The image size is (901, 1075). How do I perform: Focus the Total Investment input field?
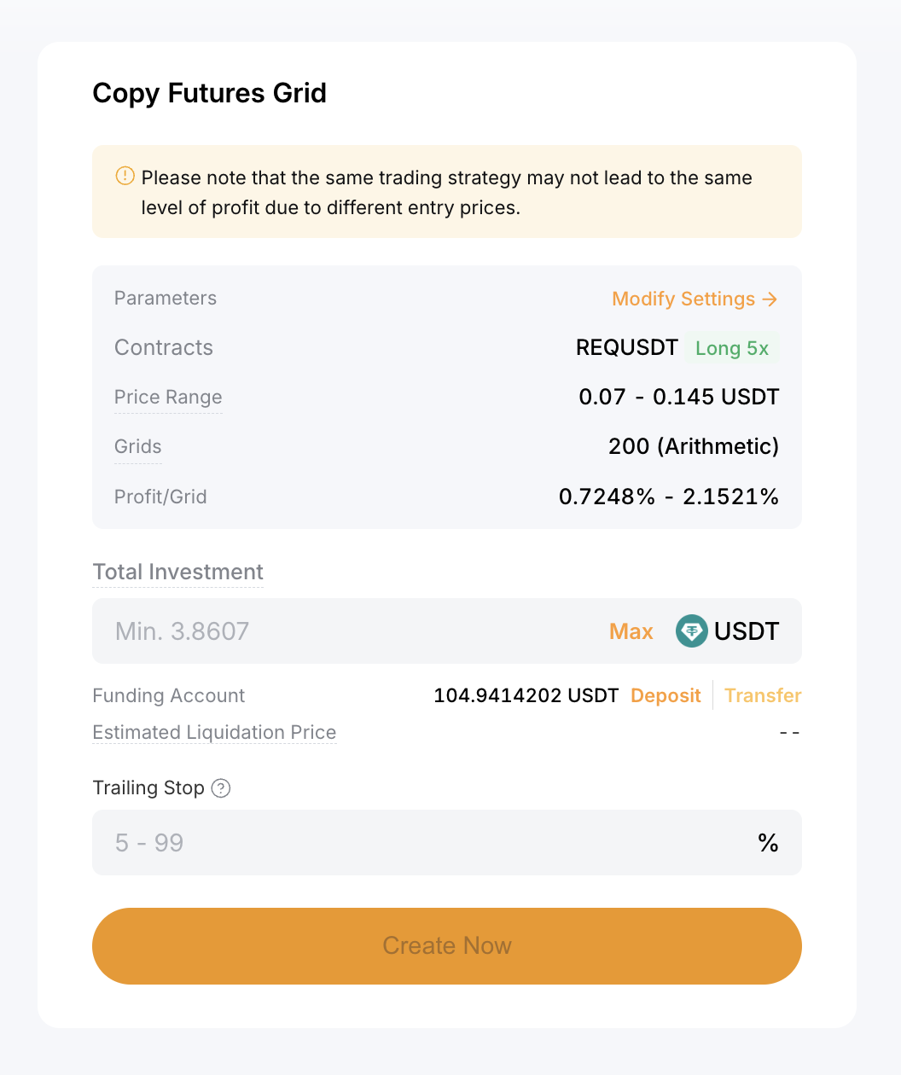tap(447, 631)
